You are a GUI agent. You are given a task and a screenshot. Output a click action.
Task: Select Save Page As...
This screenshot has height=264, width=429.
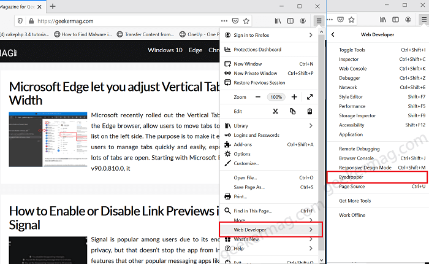[269, 187]
